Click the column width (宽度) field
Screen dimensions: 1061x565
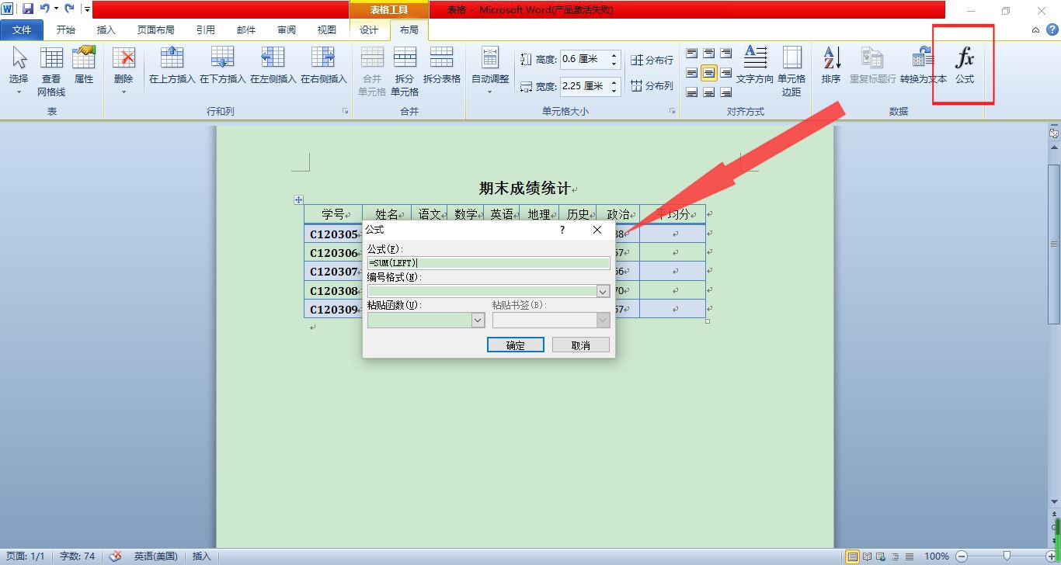tap(584, 86)
